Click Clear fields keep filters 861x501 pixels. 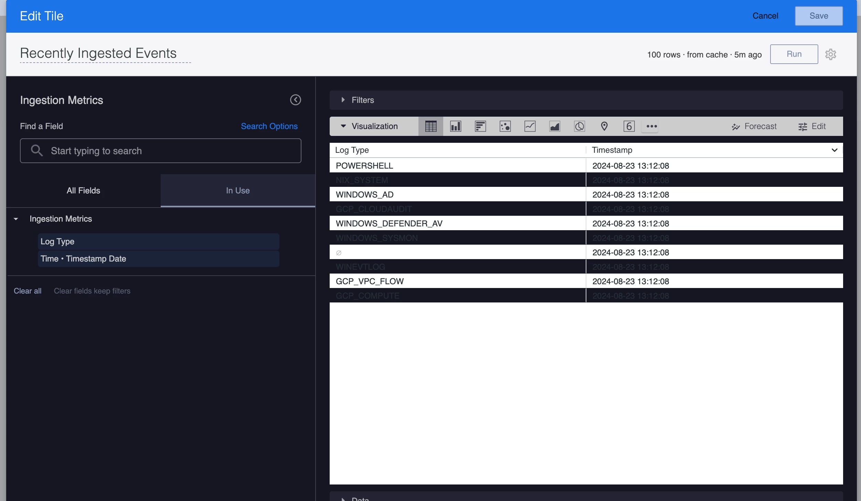(x=92, y=291)
